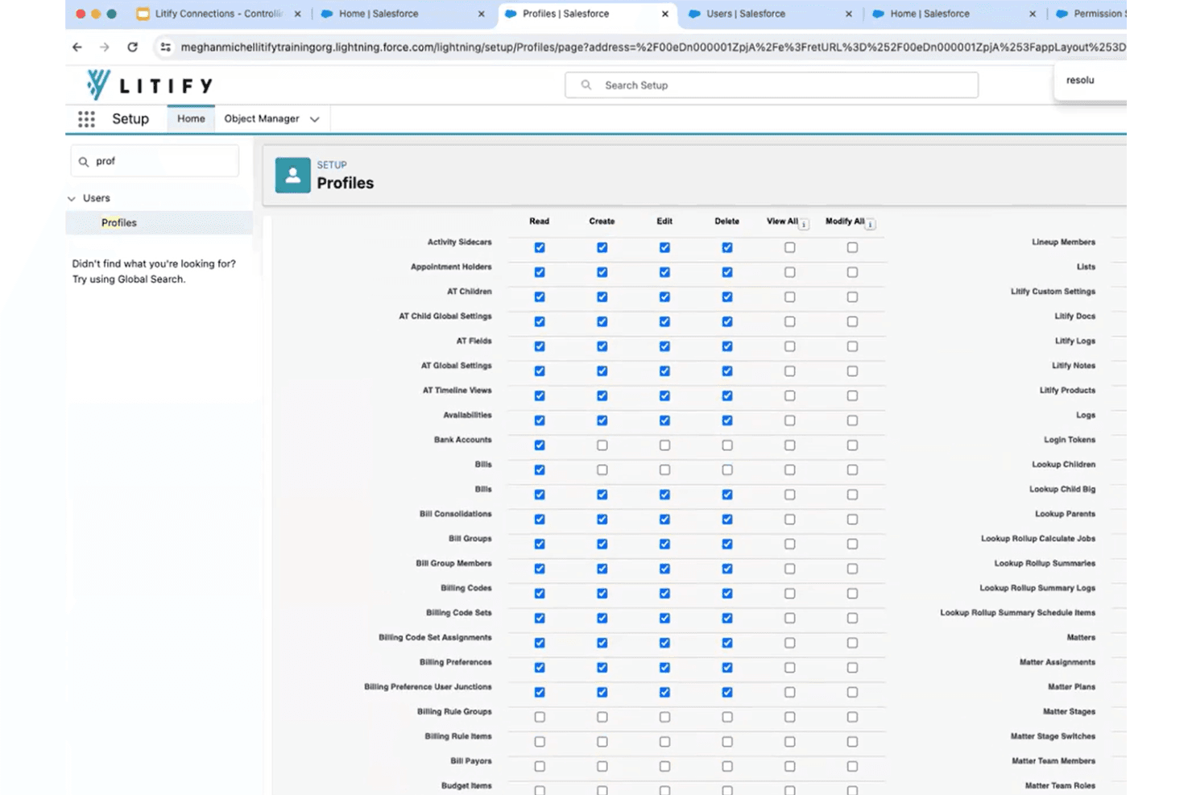The image size is (1192, 795).
Task: Close the Litify Connections tab
Action: click(297, 14)
